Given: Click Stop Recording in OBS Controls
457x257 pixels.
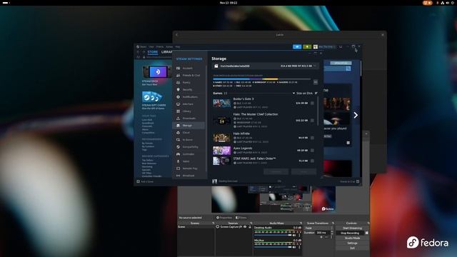Looking at the screenshot, I should (350, 233).
